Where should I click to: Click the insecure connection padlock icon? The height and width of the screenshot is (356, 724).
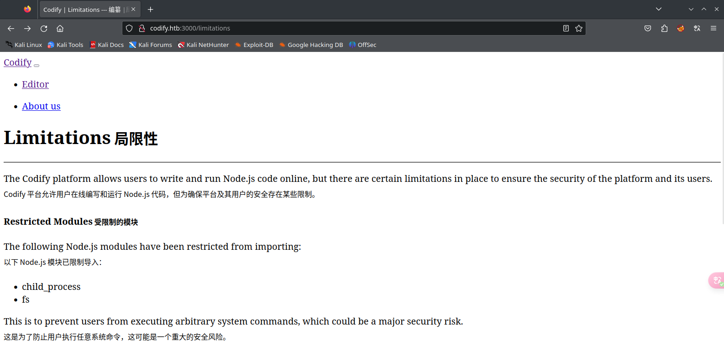coord(142,28)
